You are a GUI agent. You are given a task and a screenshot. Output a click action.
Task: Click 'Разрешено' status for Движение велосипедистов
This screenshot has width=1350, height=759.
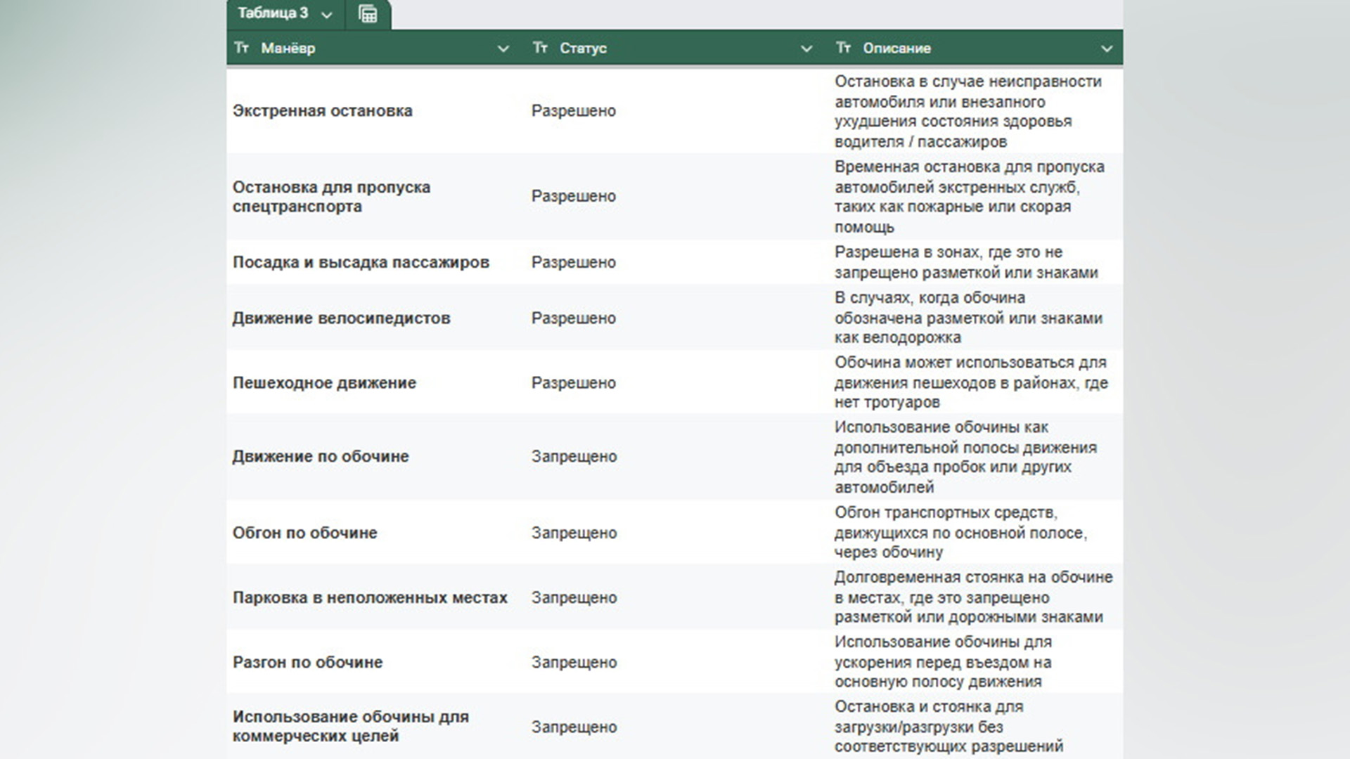coord(574,318)
